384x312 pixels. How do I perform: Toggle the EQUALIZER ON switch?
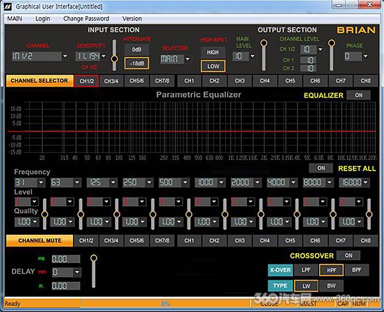tap(359, 95)
